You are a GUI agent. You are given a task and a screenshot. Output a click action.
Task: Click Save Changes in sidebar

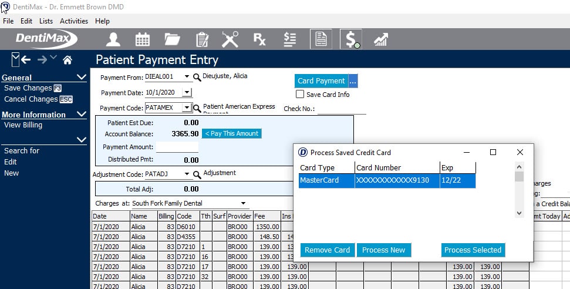33,88
